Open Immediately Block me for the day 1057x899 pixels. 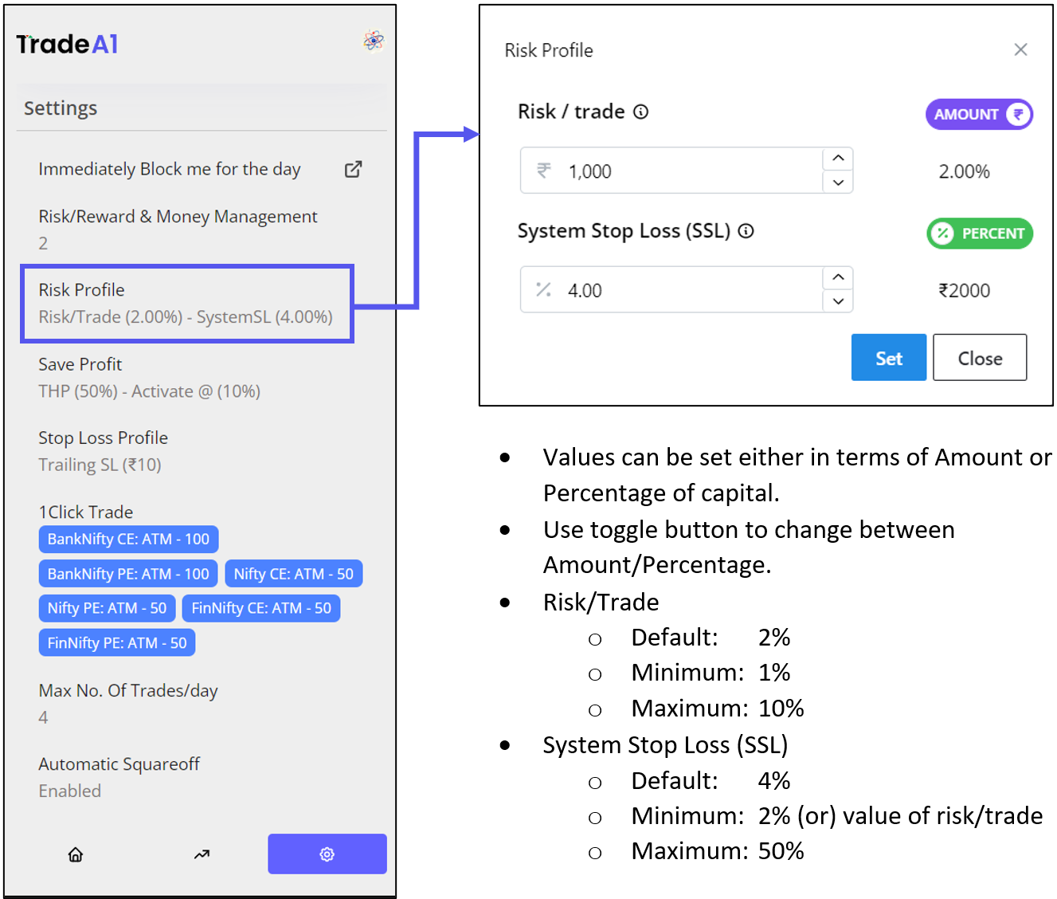(x=170, y=169)
